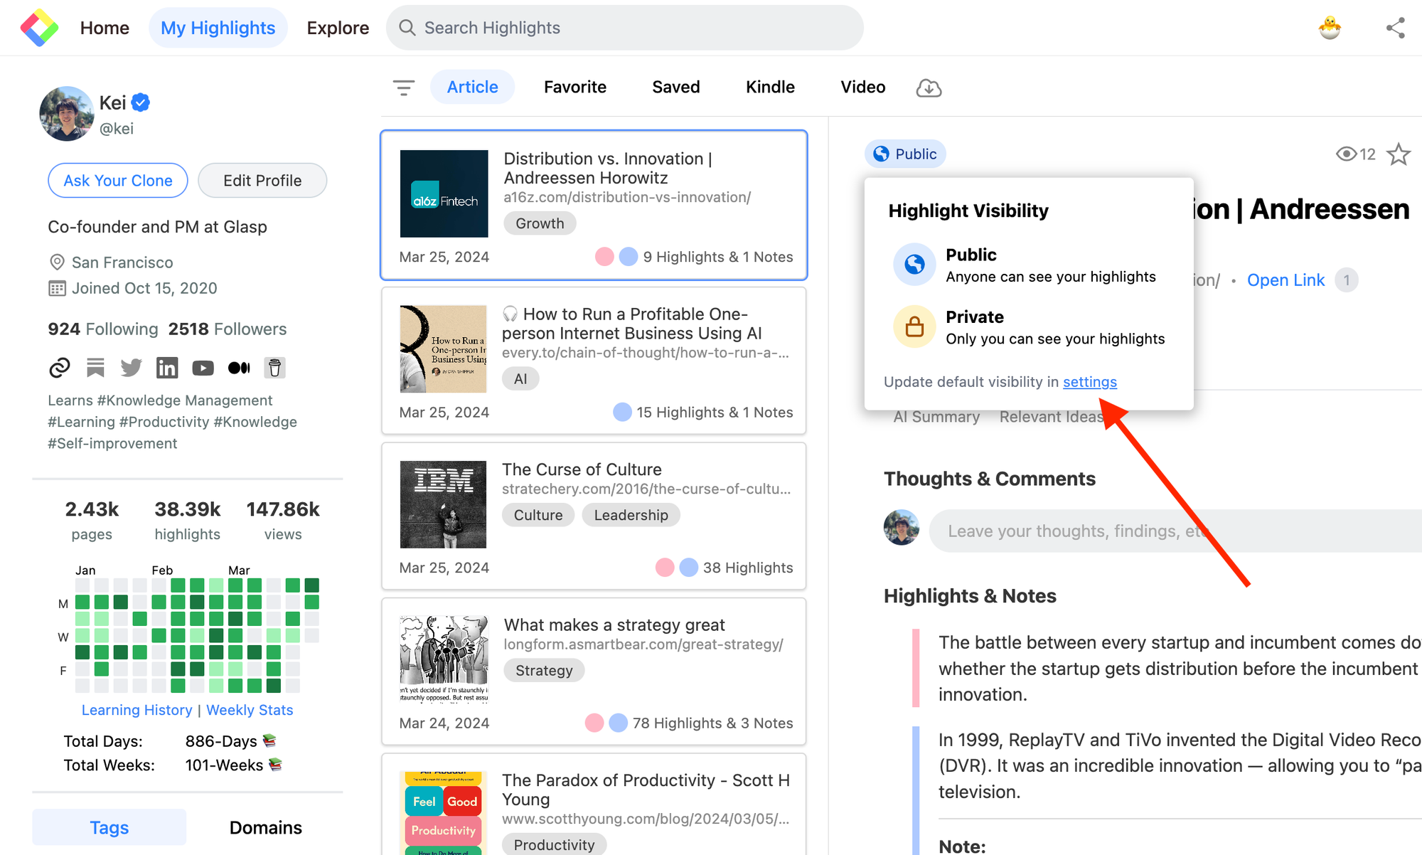Expand Tags section in left sidebar

point(109,827)
